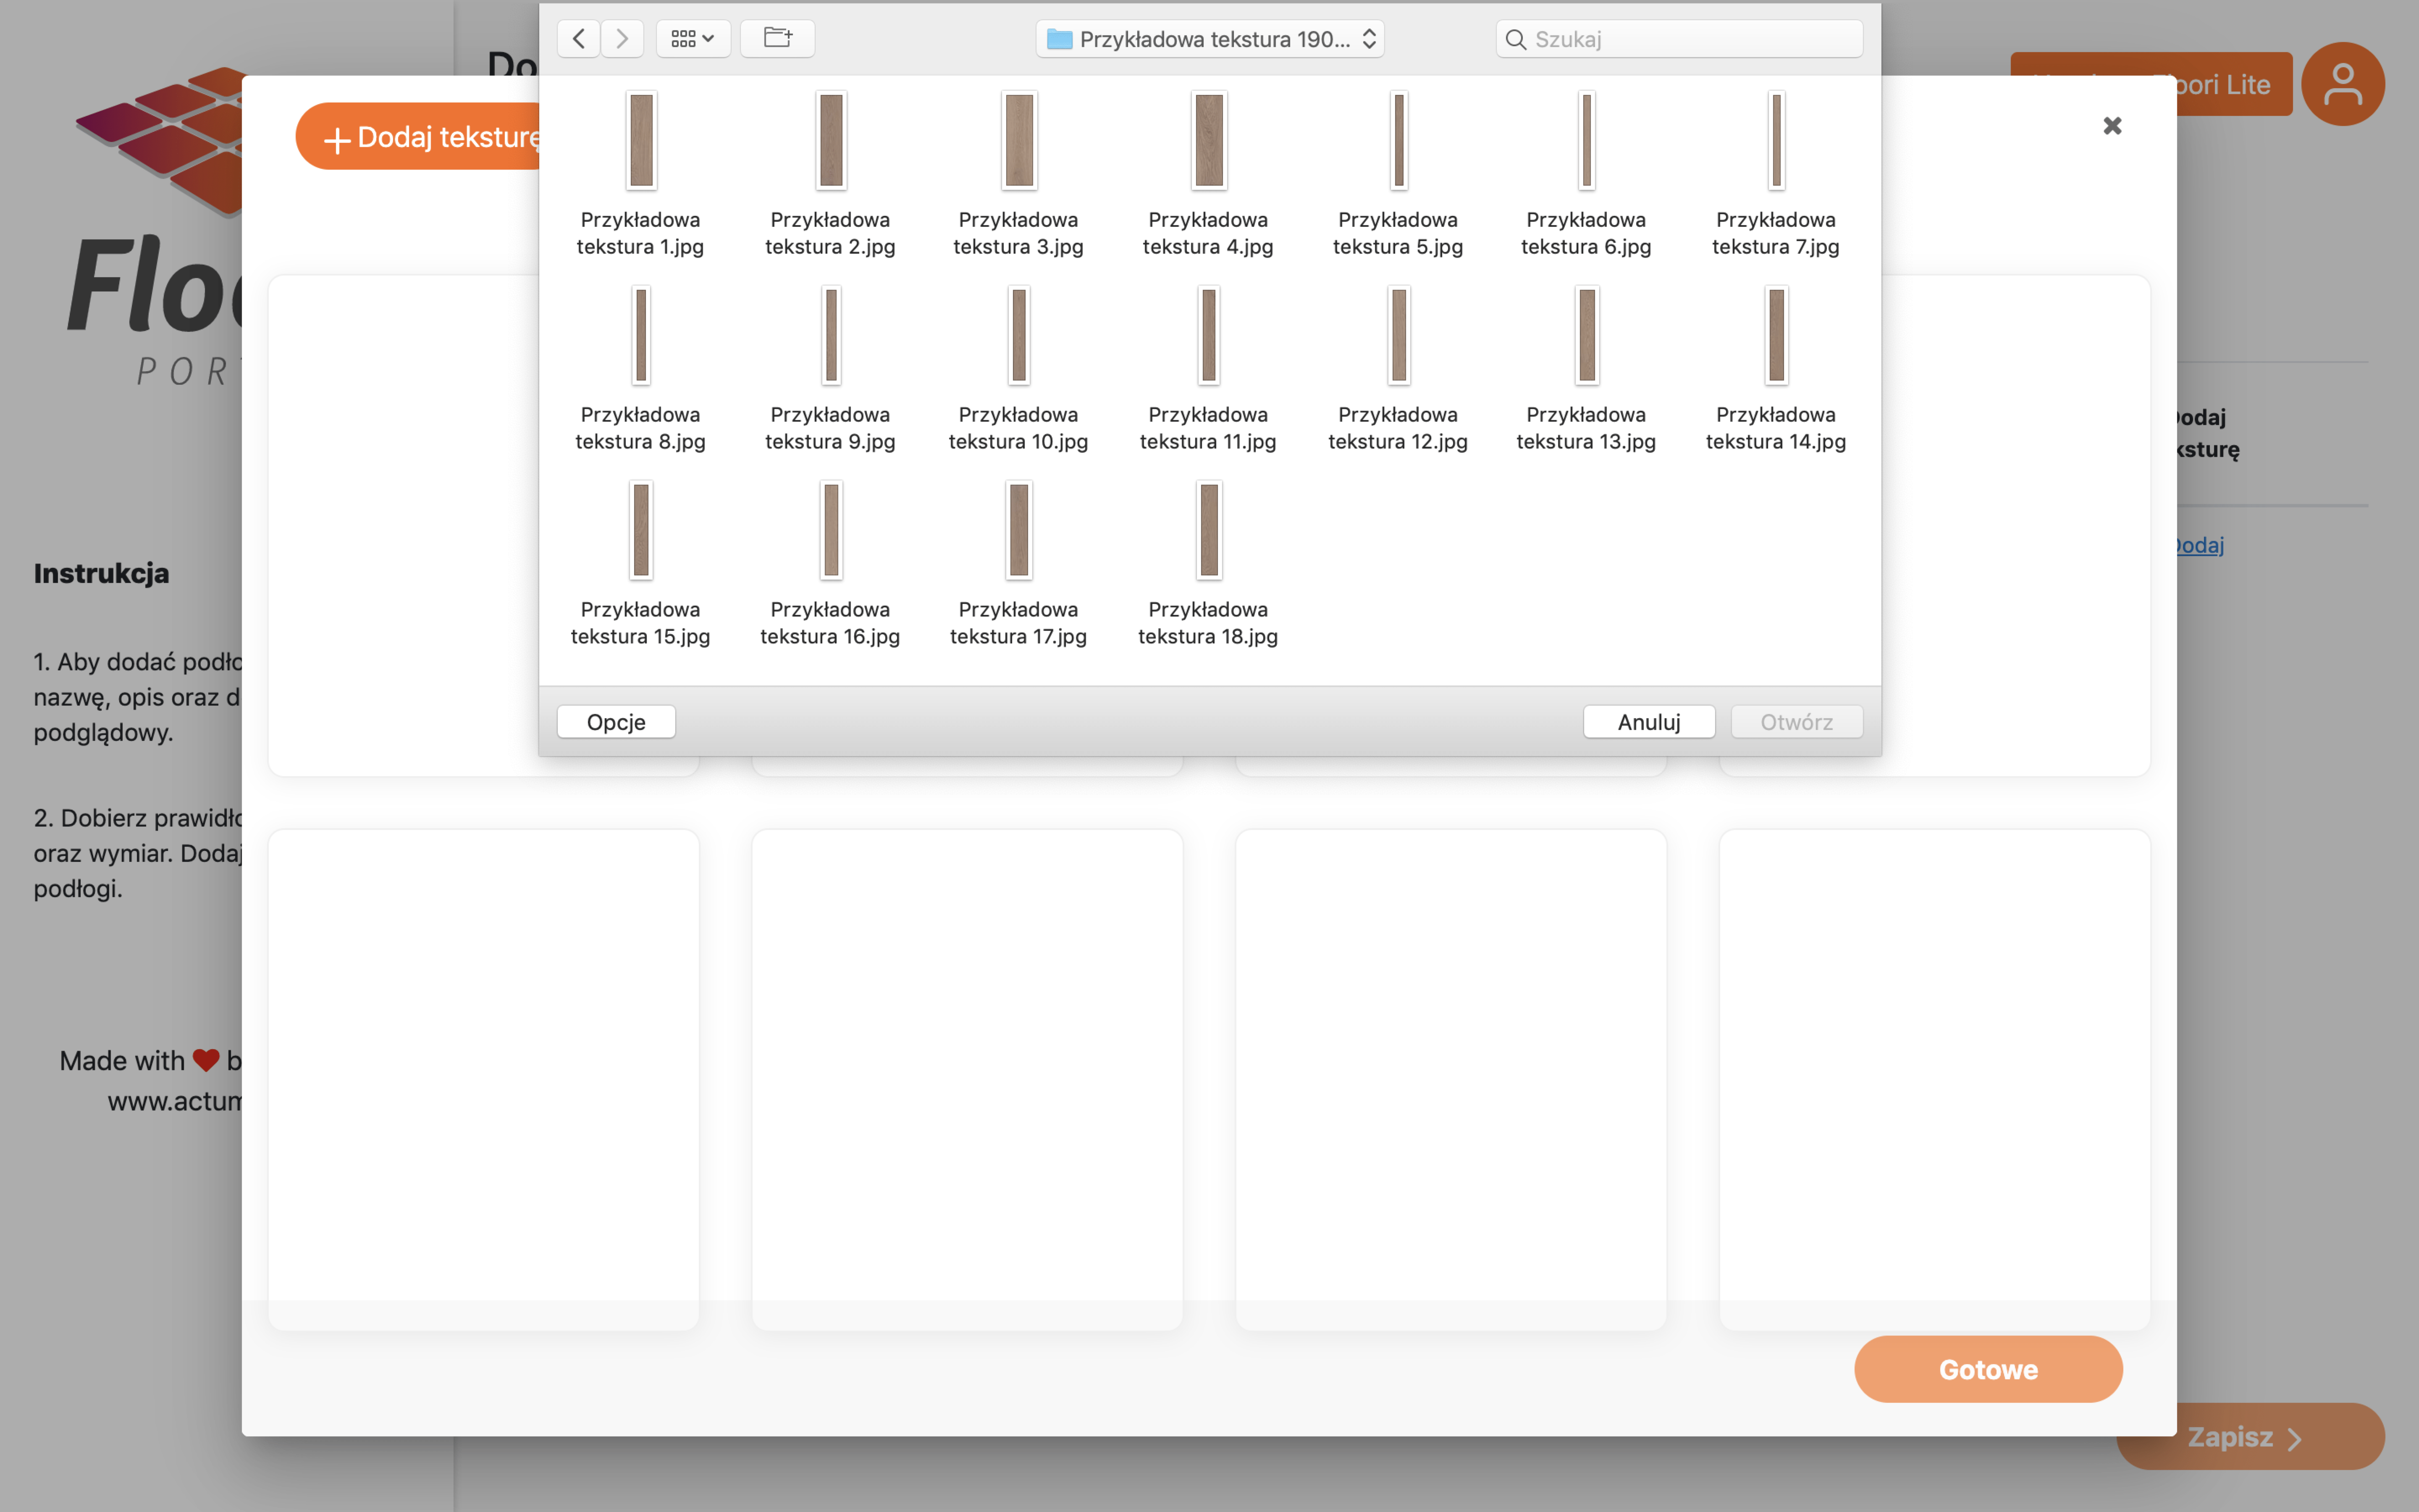Open the folder path dropdown Przykładowa tekstura 190

click(1209, 39)
